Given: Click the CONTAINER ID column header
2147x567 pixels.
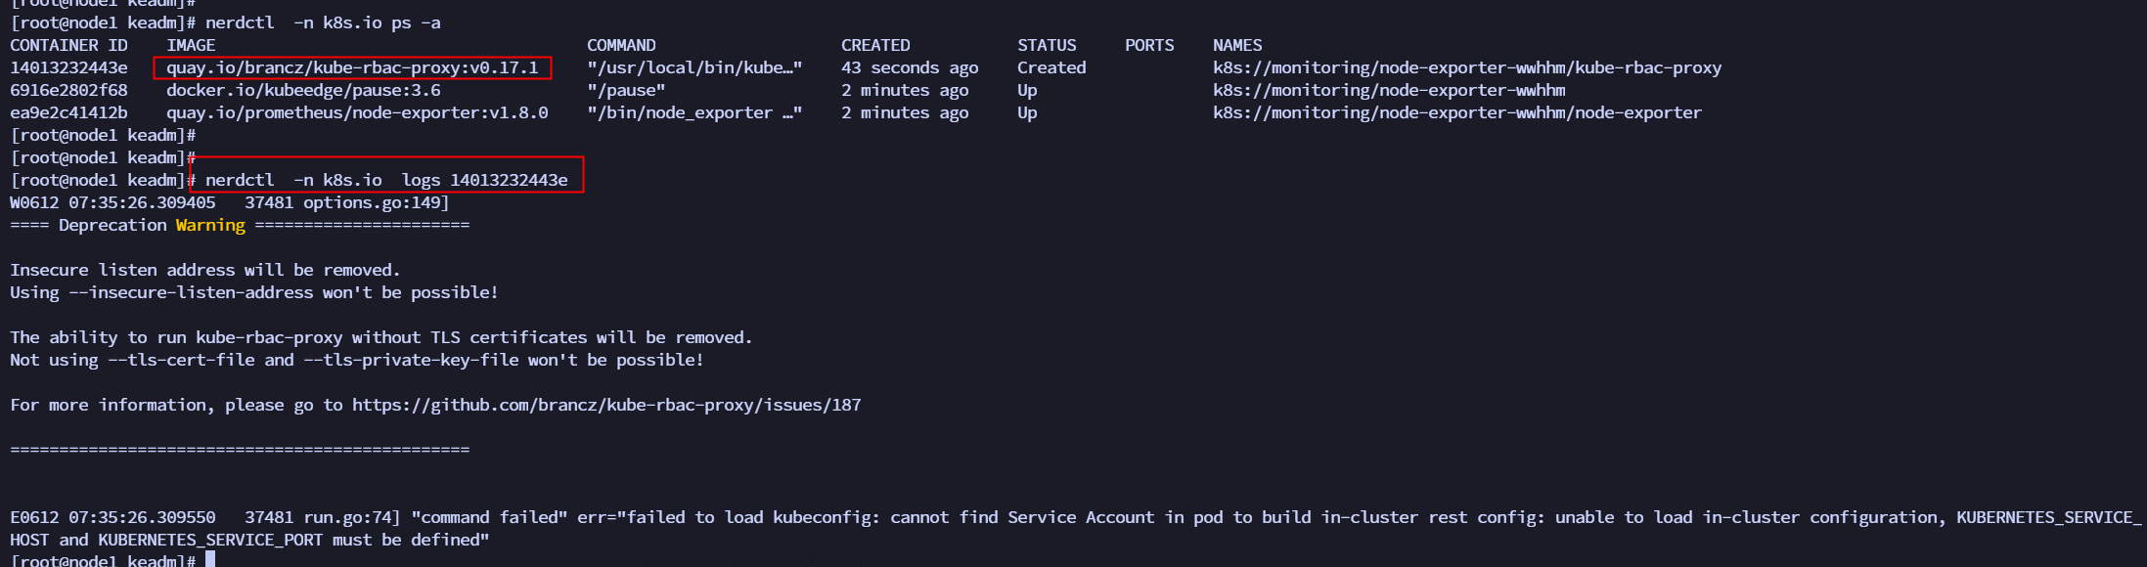Looking at the screenshot, I should click(68, 45).
